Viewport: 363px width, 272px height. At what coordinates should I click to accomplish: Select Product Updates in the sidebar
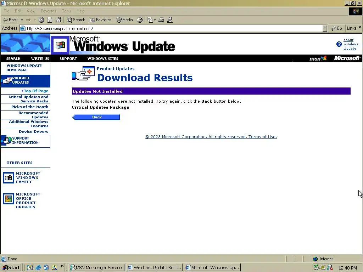click(25, 80)
